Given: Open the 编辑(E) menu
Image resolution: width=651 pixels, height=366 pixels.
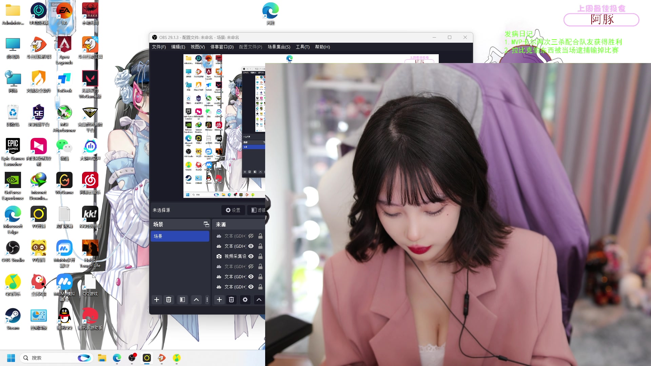Looking at the screenshot, I should pos(178,47).
